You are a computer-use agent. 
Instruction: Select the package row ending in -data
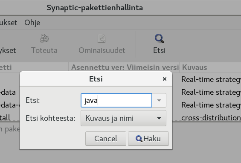(x=10, y=92)
